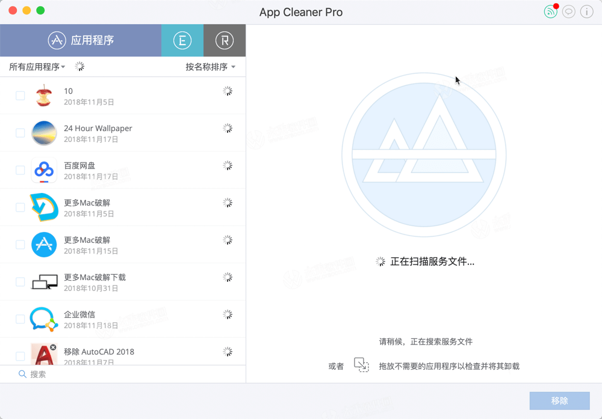602x419 pixels.
Task: Click the drag-and-drop icon next to 或者
Action: (x=361, y=364)
